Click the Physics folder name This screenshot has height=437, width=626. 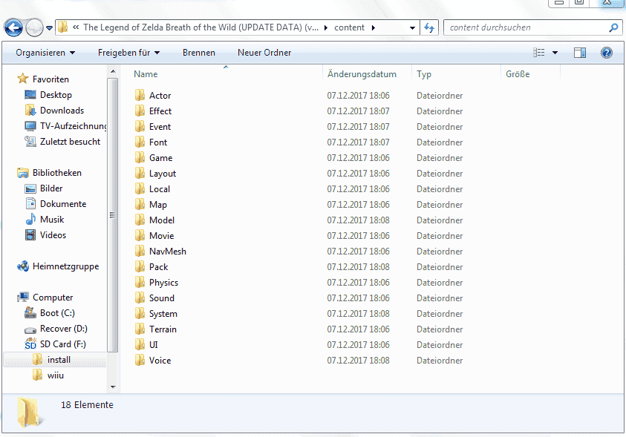pyautogui.click(x=163, y=283)
